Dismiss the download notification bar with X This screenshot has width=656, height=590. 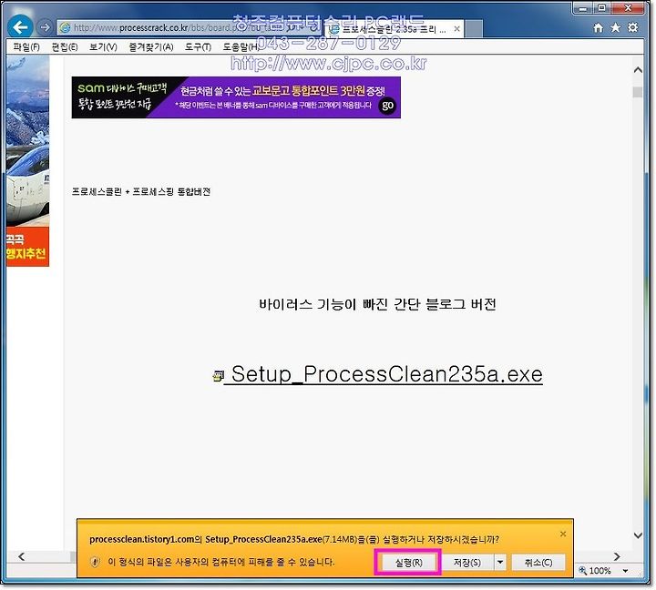tap(563, 534)
